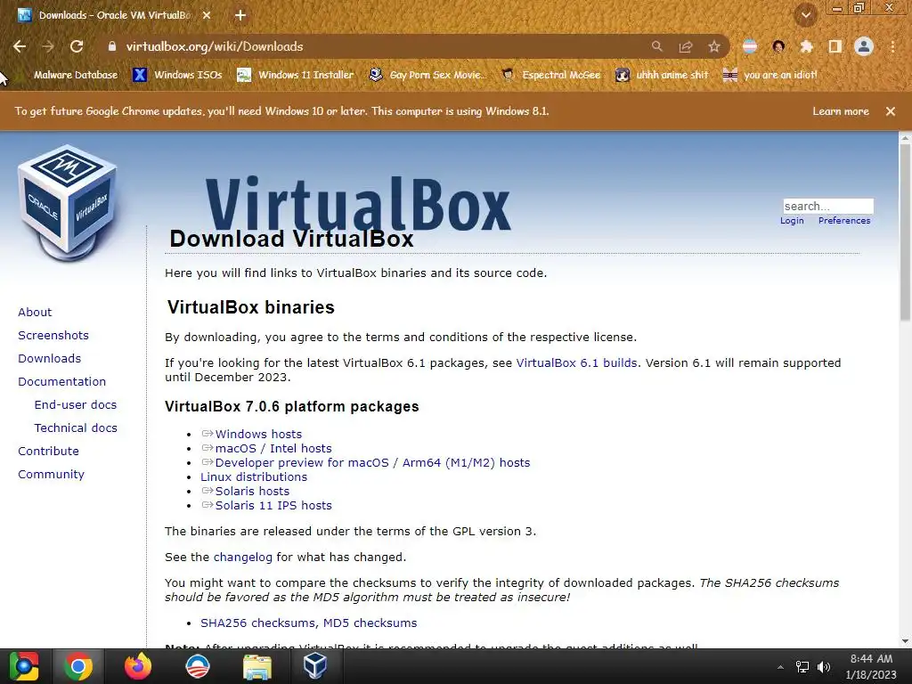Click the forward navigation arrow
The image size is (912, 684).
point(48,46)
